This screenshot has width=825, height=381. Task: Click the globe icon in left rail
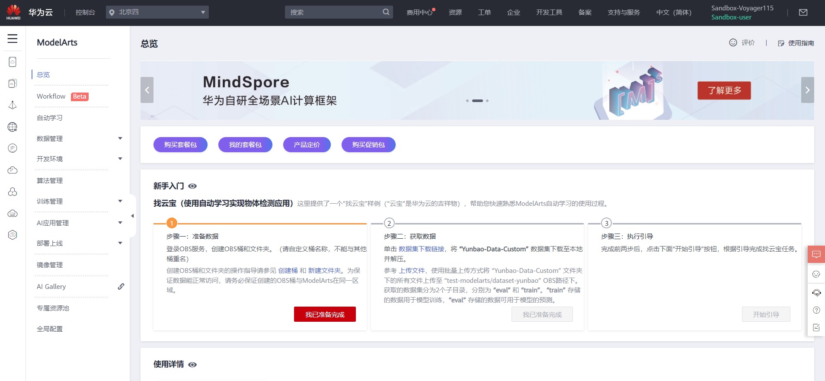[13, 127]
